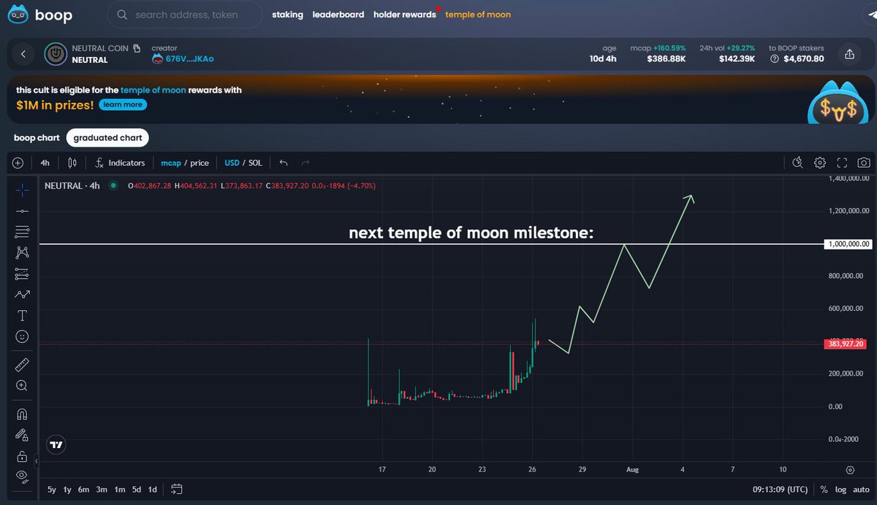Open the staking page
The image size is (877, 505).
[287, 15]
